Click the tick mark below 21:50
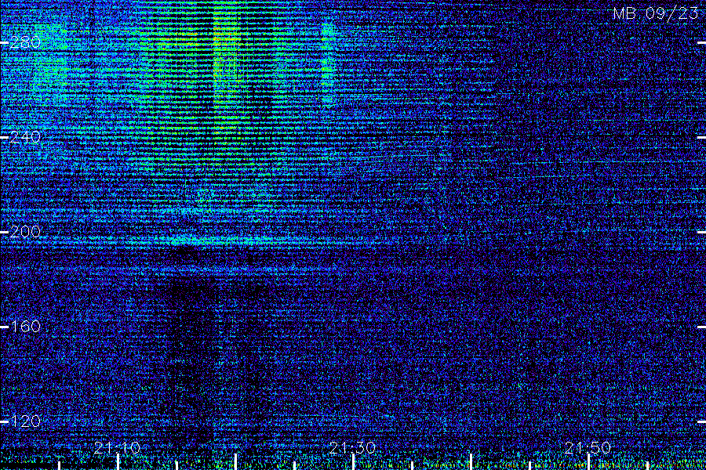 click(x=588, y=462)
